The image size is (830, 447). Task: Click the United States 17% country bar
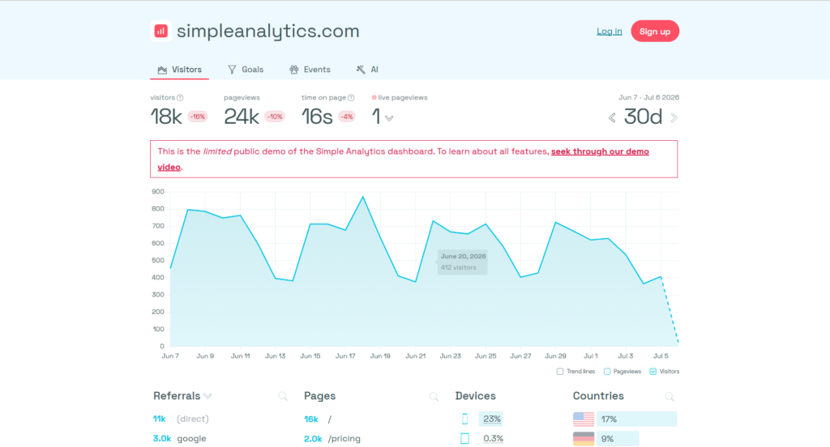pyautogui.click(x=625, y=419)
